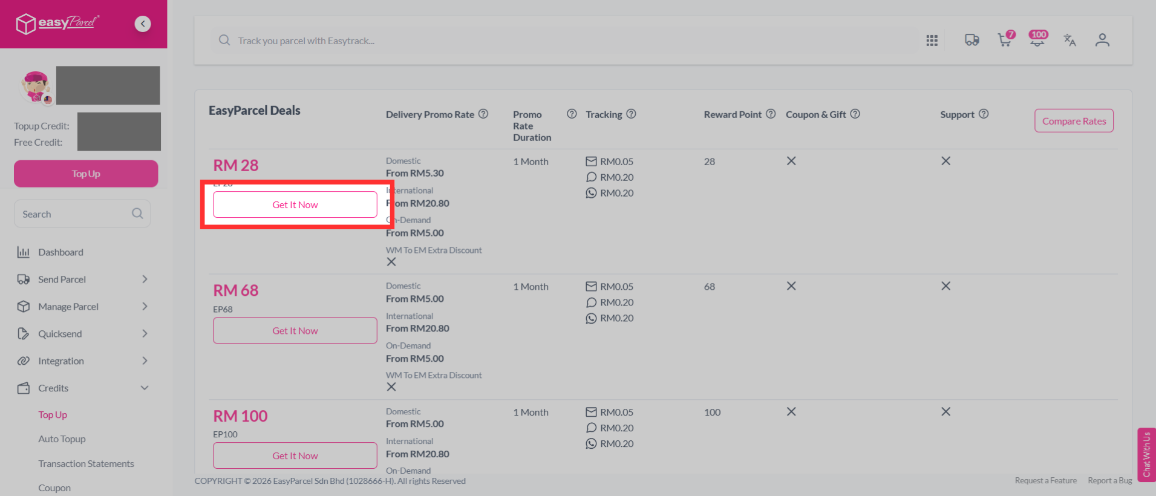The width and height of the screenshot is (1156, 496).
Task: Open Request a Feature link
Action: 1046,481
